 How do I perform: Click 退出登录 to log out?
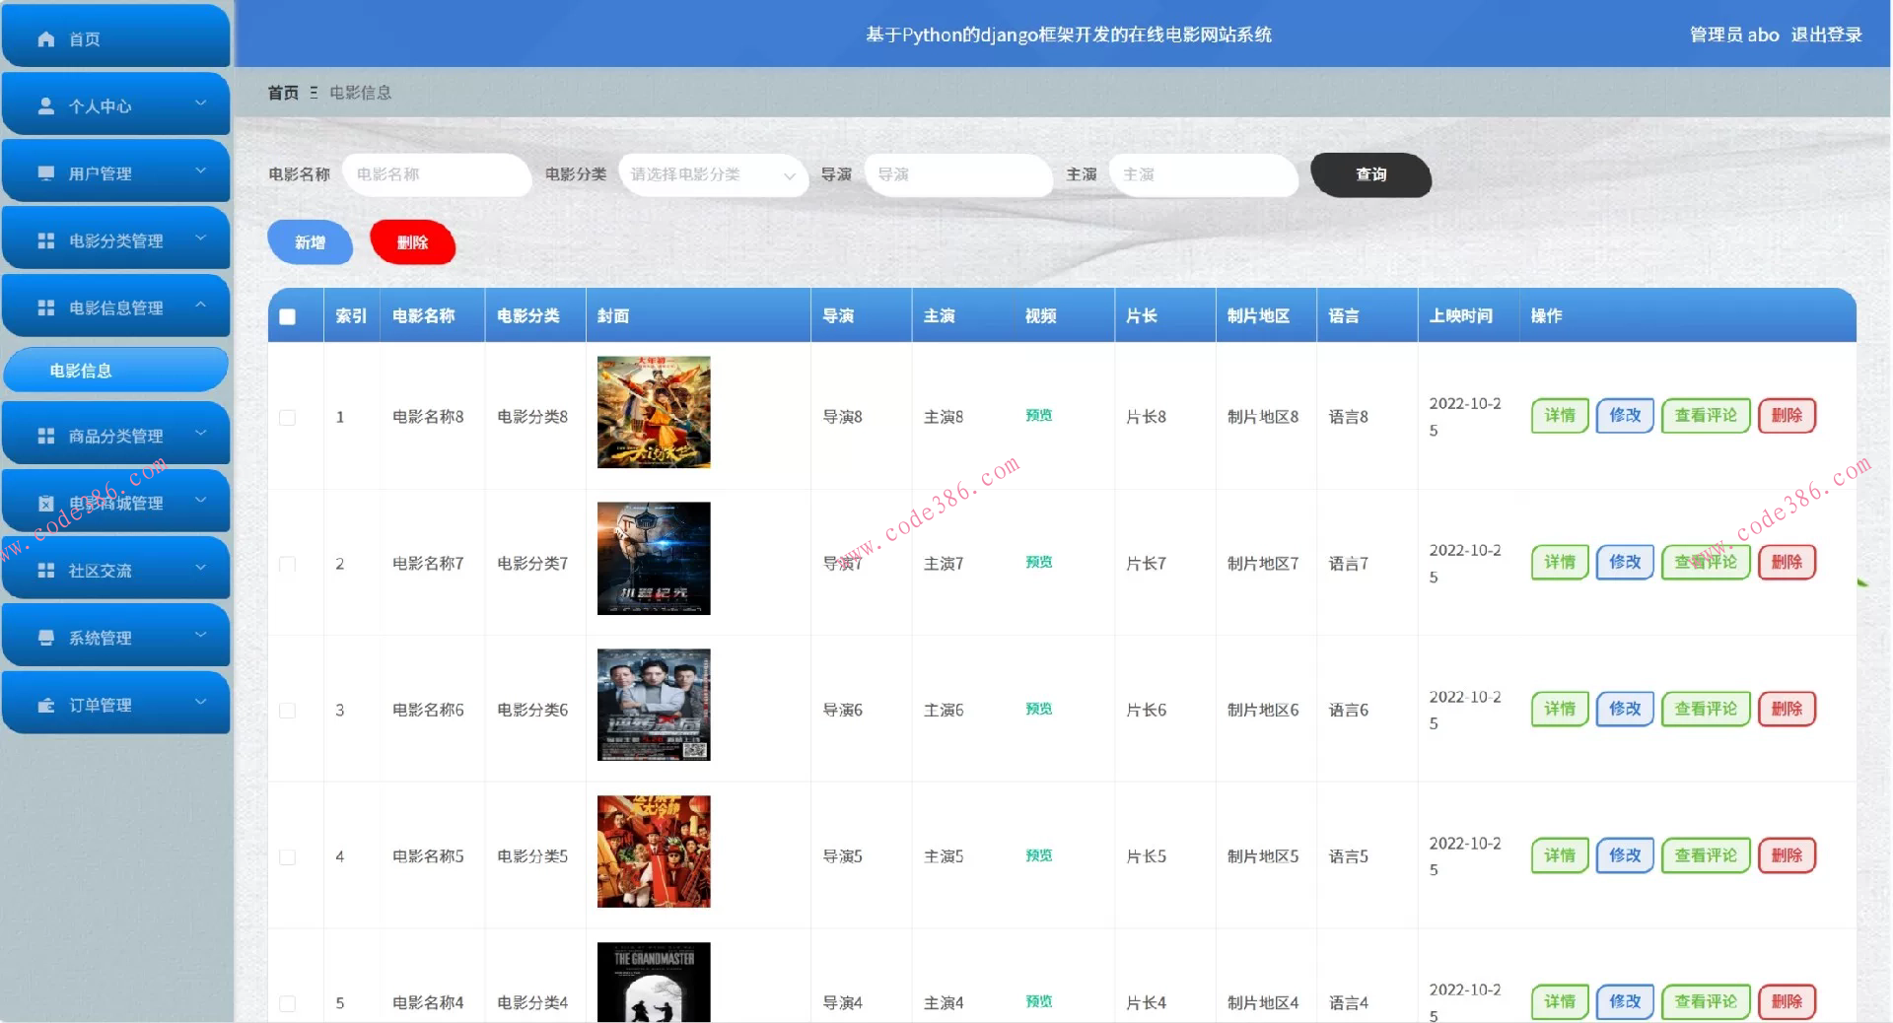(x=1829, y=34)
